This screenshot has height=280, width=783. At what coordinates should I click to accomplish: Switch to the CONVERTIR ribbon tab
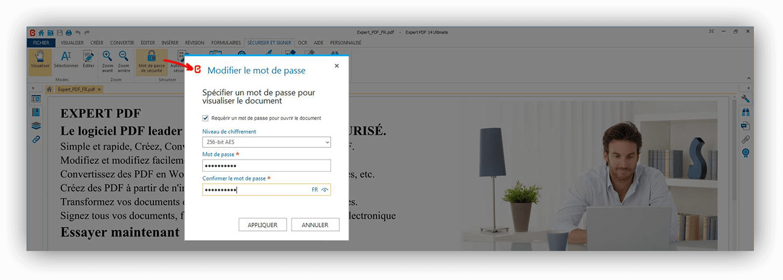122,43
